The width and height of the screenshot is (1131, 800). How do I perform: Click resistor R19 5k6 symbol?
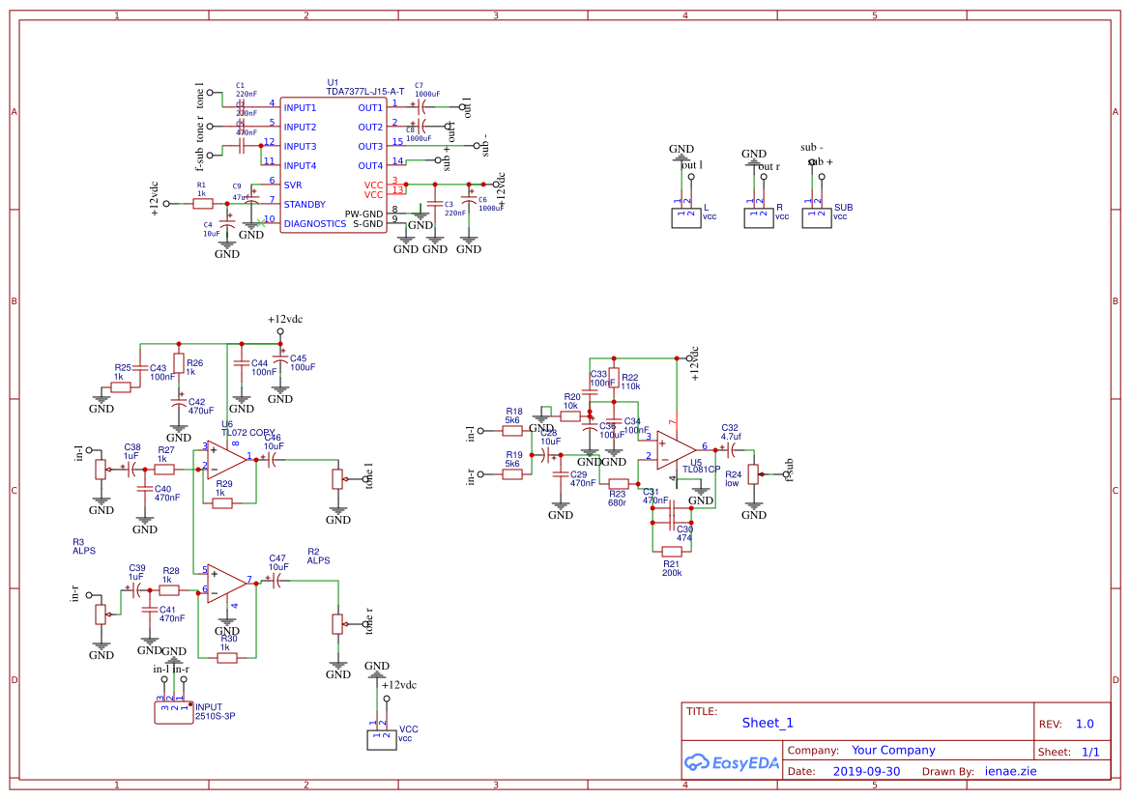point(512,474)
